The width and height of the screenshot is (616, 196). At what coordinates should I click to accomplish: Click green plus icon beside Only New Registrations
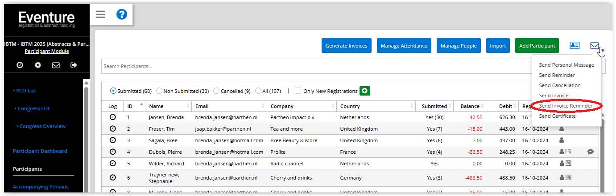[x=364, y=91]
